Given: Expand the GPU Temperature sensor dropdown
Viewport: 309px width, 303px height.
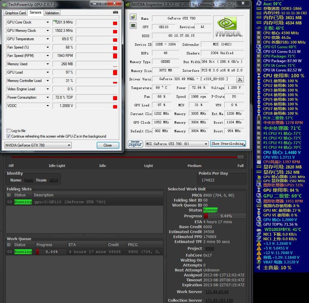Looking at the screenshot, I should (48, 39).
